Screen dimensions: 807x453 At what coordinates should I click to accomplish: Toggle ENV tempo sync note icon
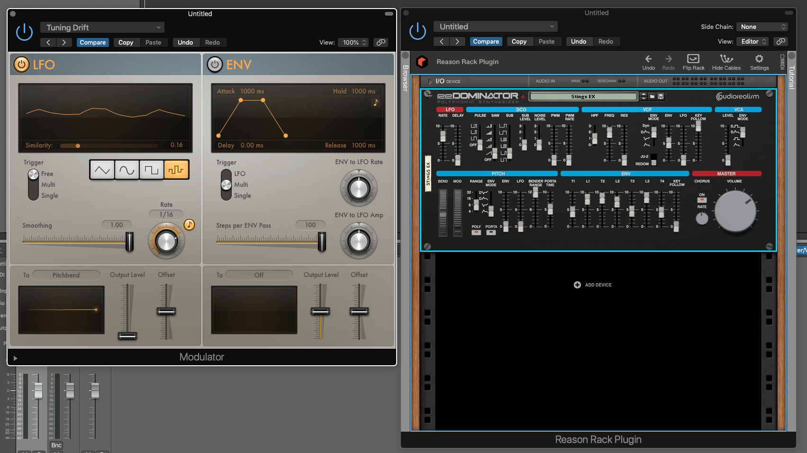click(x=376, y=102)
